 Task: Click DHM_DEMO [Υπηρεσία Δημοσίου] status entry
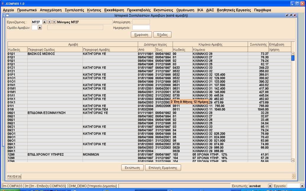tap(93, 186)
